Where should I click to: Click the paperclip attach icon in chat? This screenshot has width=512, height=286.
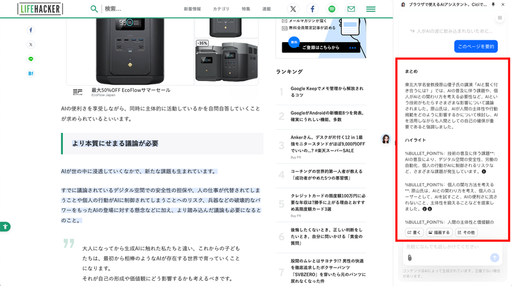(x=408, y=257)
